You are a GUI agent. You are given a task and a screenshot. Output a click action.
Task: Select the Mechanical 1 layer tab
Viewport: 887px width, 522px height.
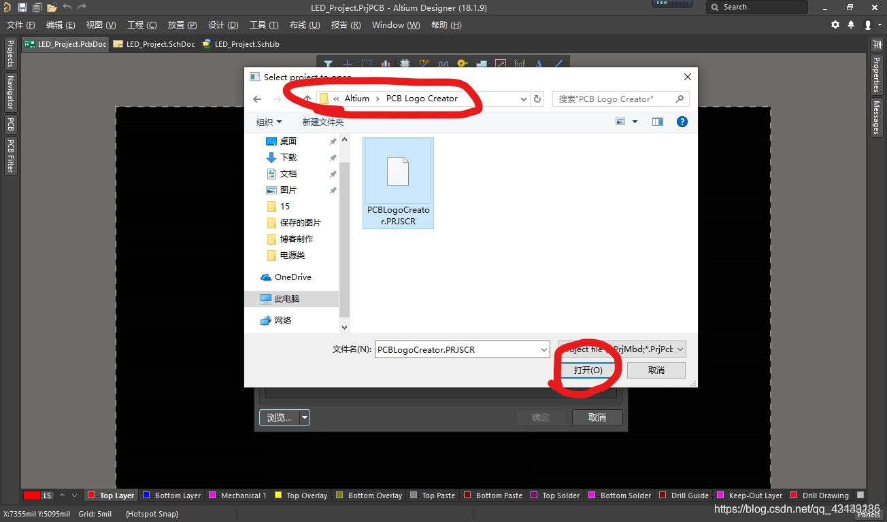(x=237, y=495)
